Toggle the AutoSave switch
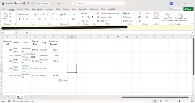195x103 pixels. (x=17, y=3)
